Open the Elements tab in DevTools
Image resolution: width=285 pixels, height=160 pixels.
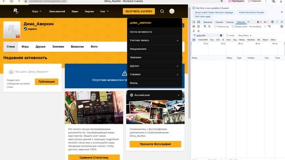208,22
